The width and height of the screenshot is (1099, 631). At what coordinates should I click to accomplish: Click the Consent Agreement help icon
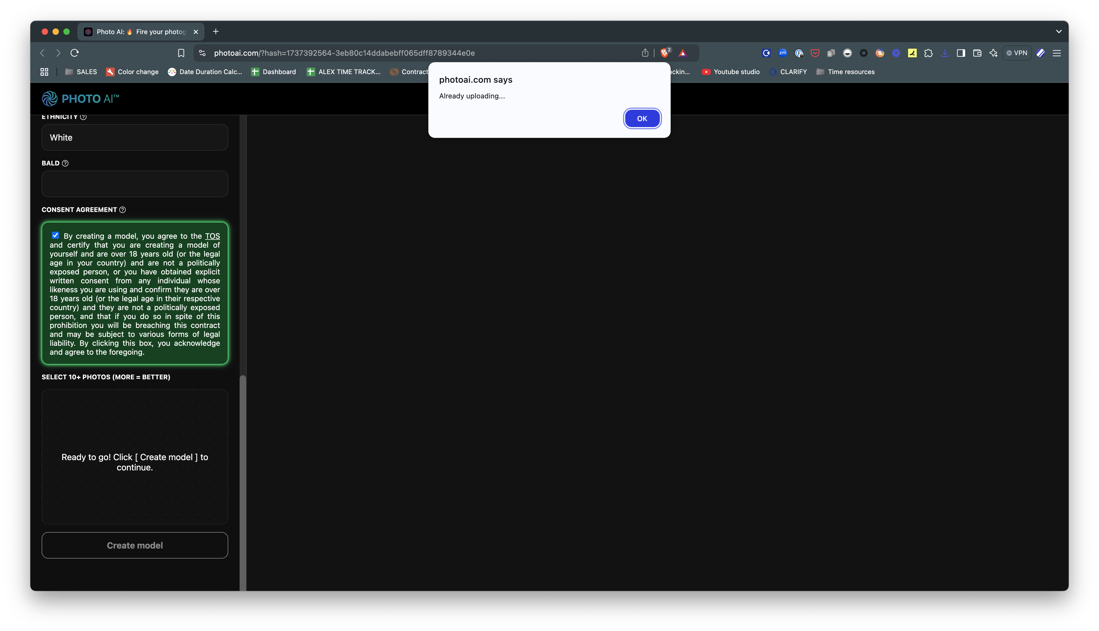point(123,210)
